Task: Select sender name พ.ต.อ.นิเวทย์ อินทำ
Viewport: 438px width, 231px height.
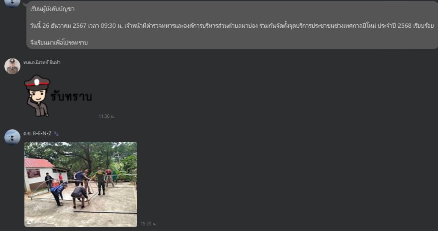Action: [42, 62]
